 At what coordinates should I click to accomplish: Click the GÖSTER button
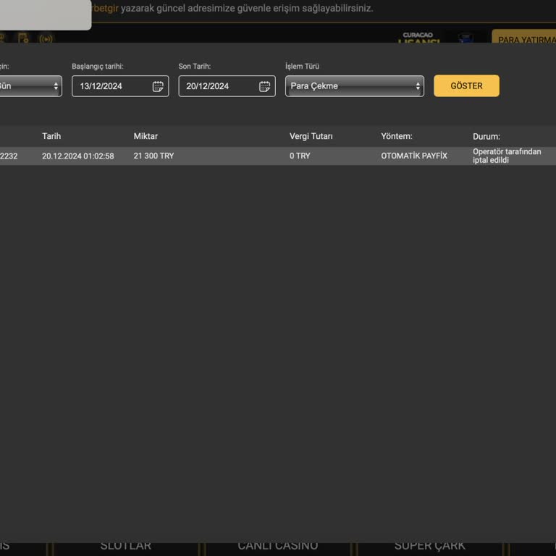click(x=466, y=86)
